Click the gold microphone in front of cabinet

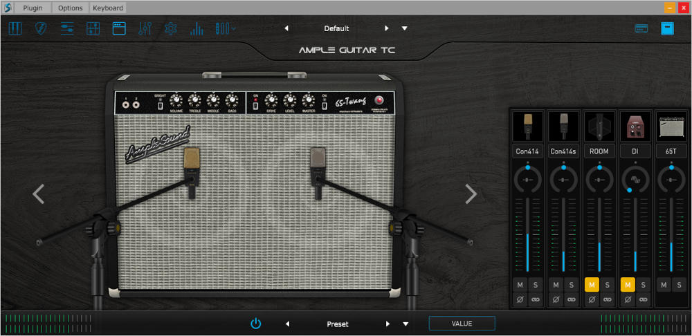tap(192, 173)
